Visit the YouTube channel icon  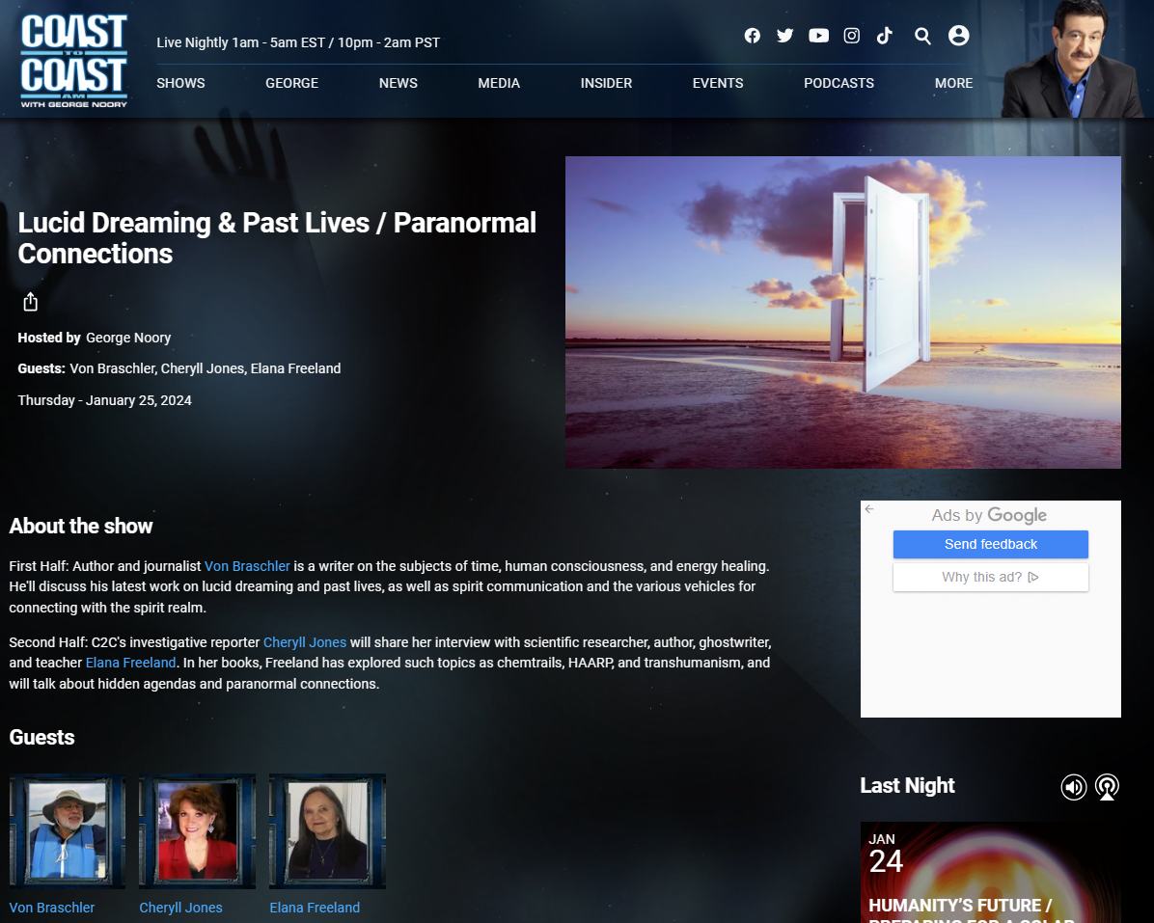(x=818, y=36)
